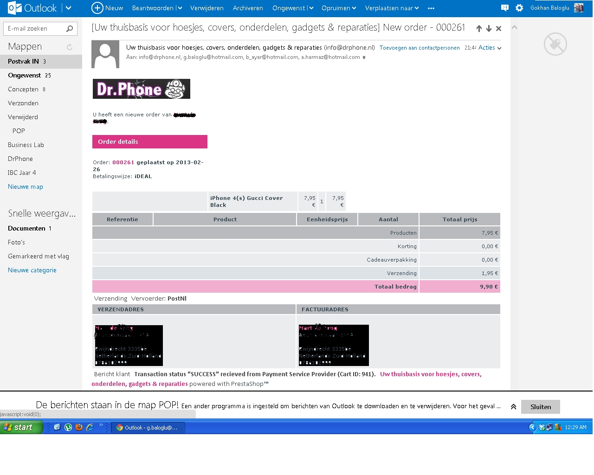Open the Acties dropdown
The height and width of the screenshot is (475, 594).
tap(490, 48)
